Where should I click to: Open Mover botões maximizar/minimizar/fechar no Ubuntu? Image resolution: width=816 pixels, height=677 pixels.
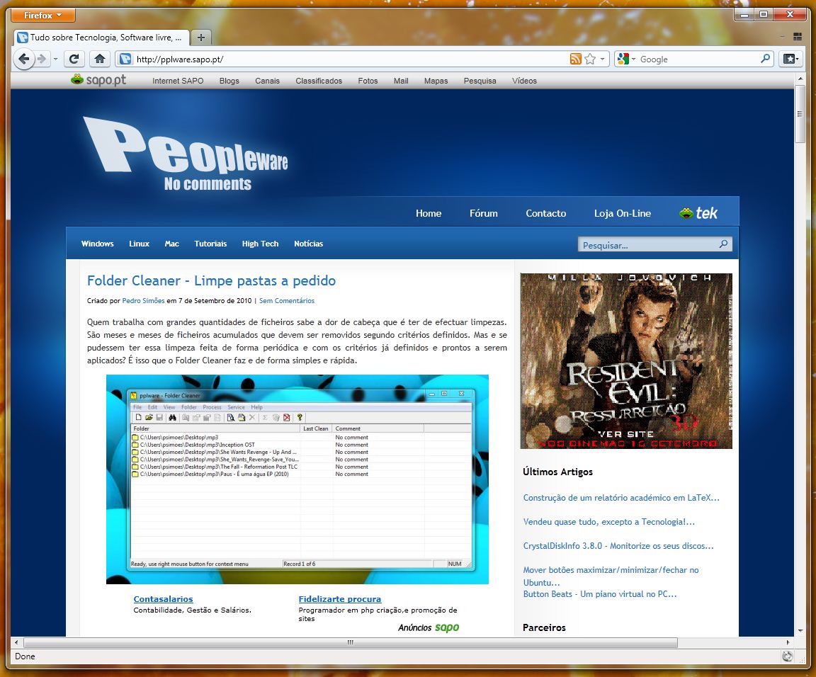[611, 576]
